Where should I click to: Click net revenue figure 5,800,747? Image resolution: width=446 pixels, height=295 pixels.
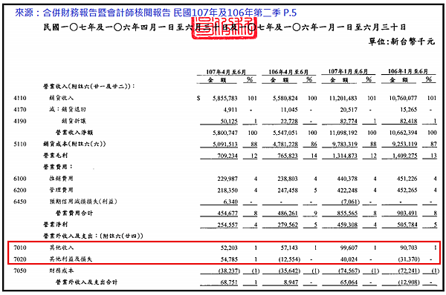[224, 133]
